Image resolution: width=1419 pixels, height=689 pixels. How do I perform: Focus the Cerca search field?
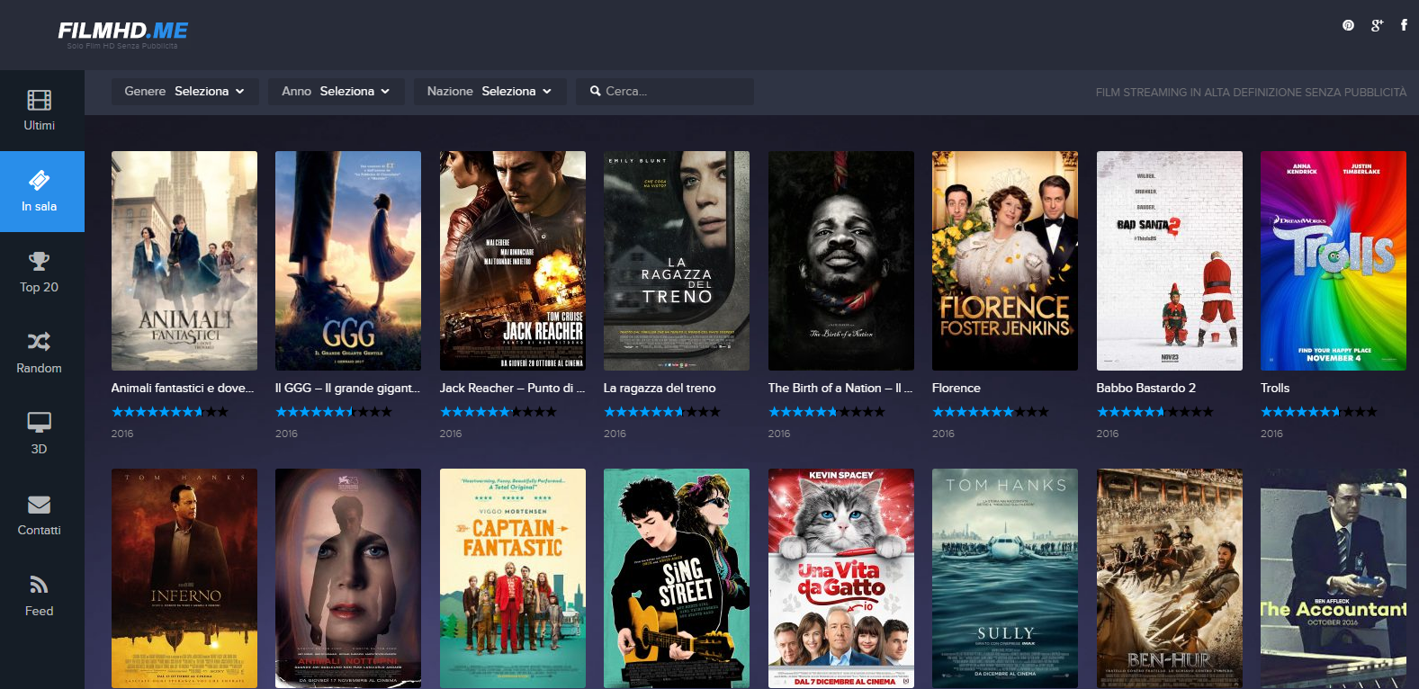pyautogui.click(x=665, y=91)
